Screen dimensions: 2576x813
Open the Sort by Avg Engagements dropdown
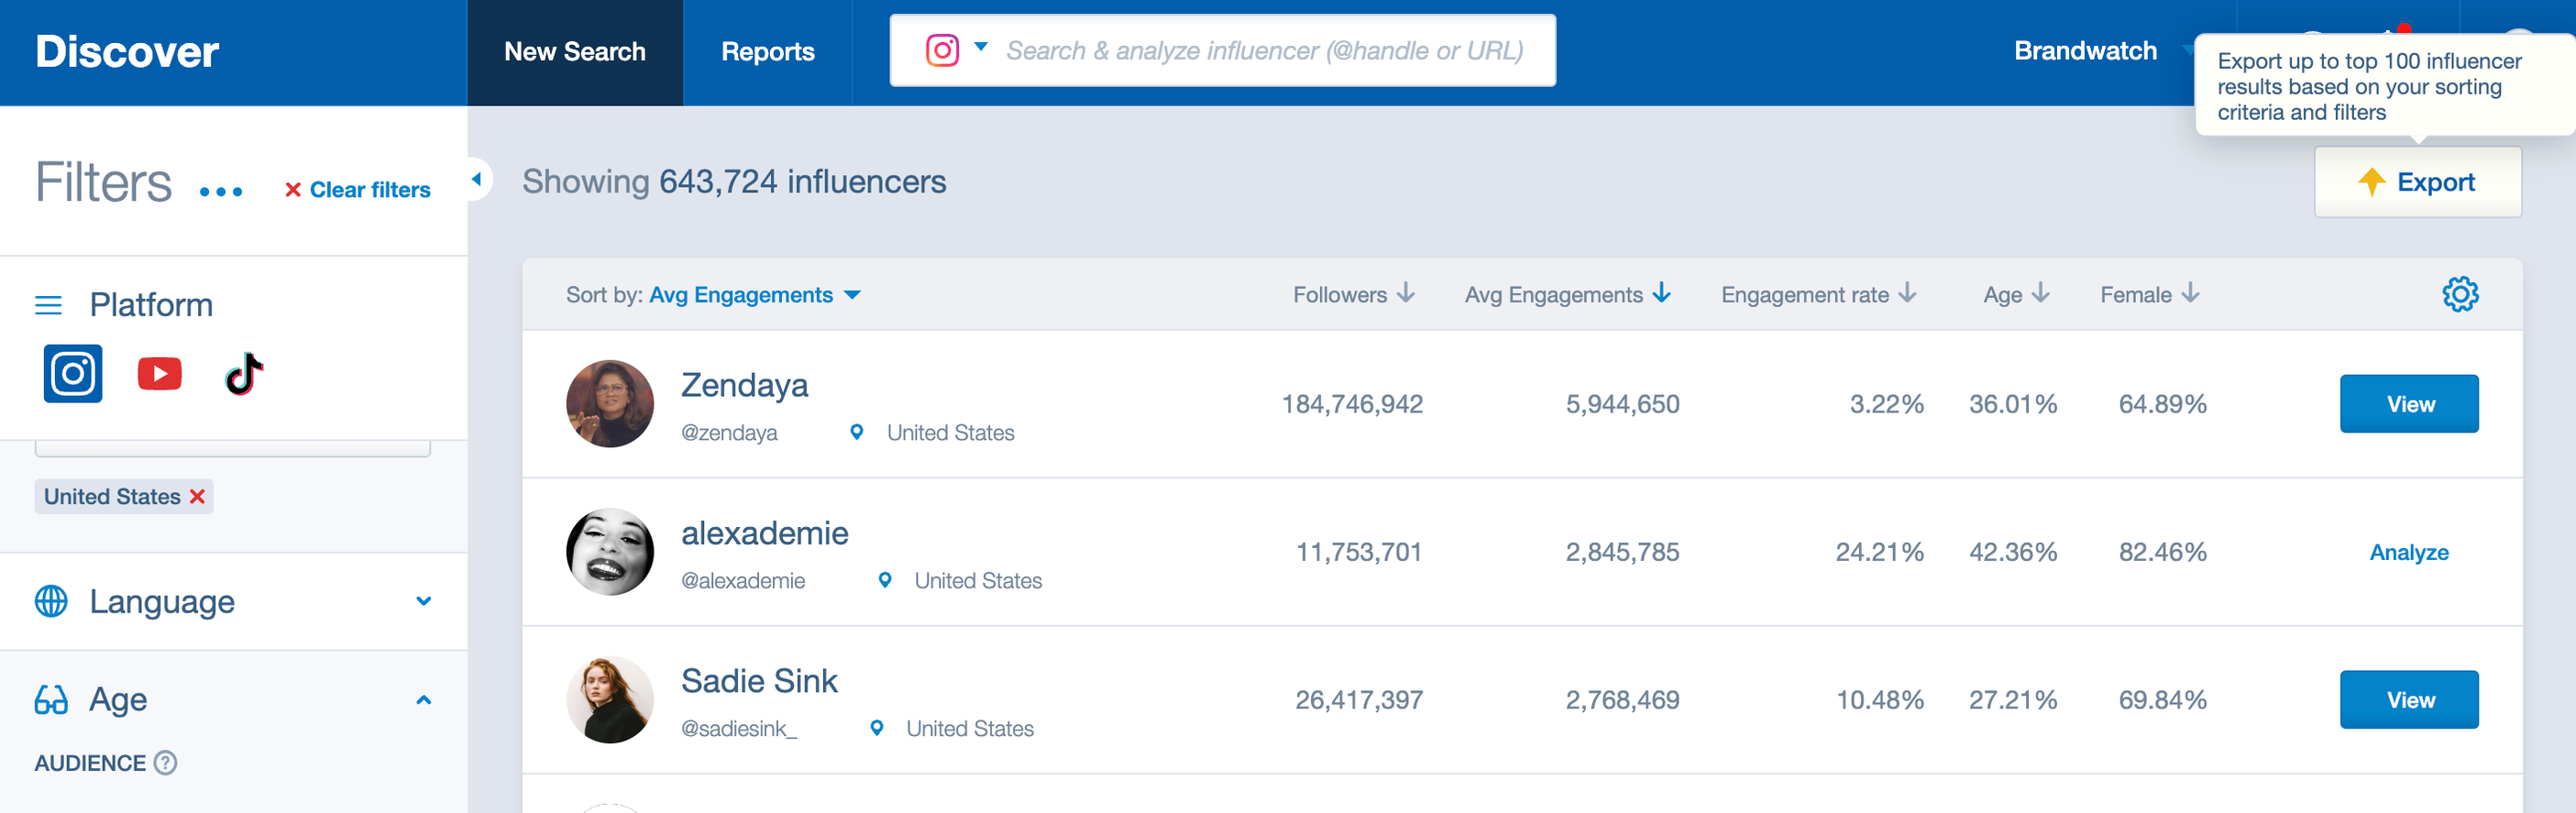click(x=755, y=295)
